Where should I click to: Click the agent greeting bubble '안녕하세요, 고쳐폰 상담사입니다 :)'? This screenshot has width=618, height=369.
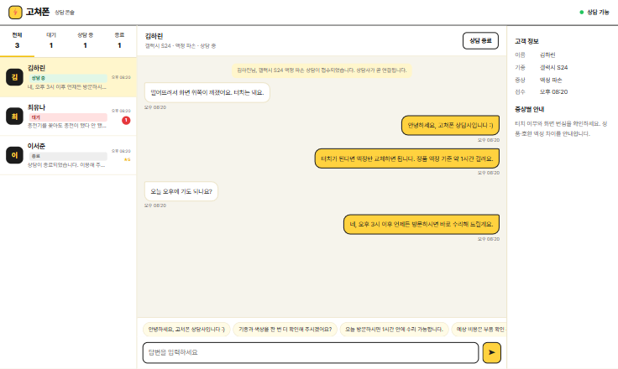point(450,125)
